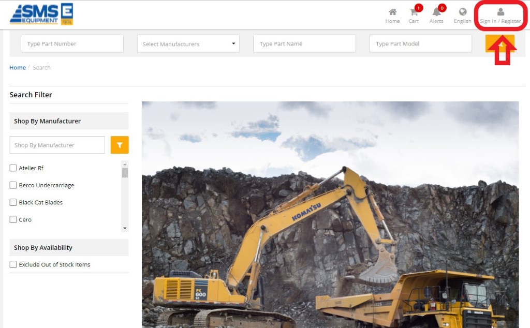Viewport: 530px width, 328px height.
Task: Click the orange search button in the search bar
Action: click(500, 43)
